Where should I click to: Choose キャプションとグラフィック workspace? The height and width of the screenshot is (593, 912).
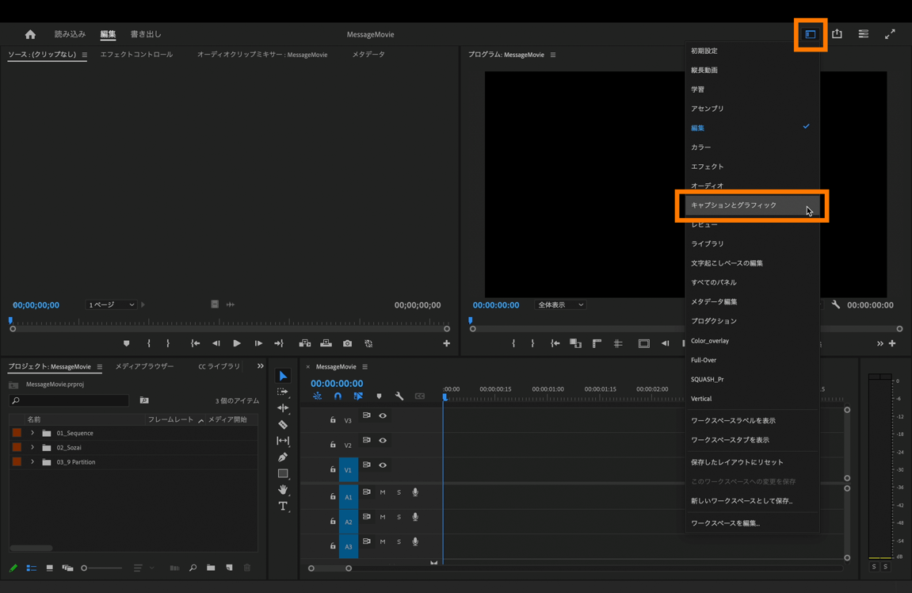pos(752,205)
